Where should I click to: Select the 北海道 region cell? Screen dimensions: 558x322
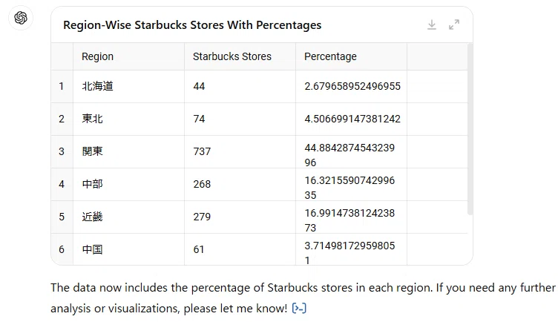[129, 87]
